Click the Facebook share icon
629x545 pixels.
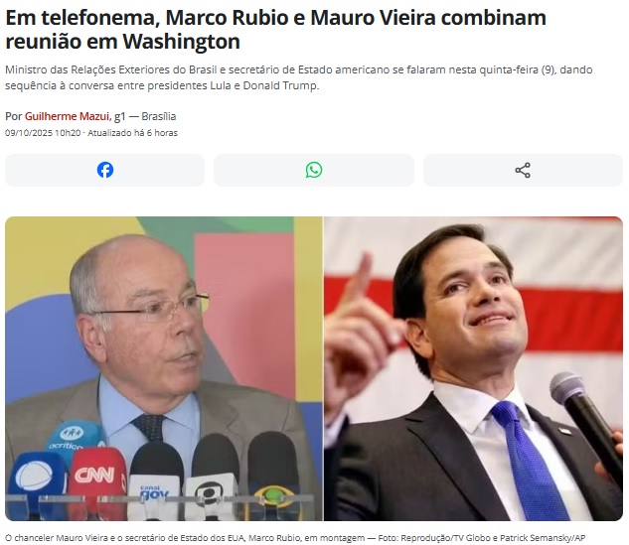point(105,170)
